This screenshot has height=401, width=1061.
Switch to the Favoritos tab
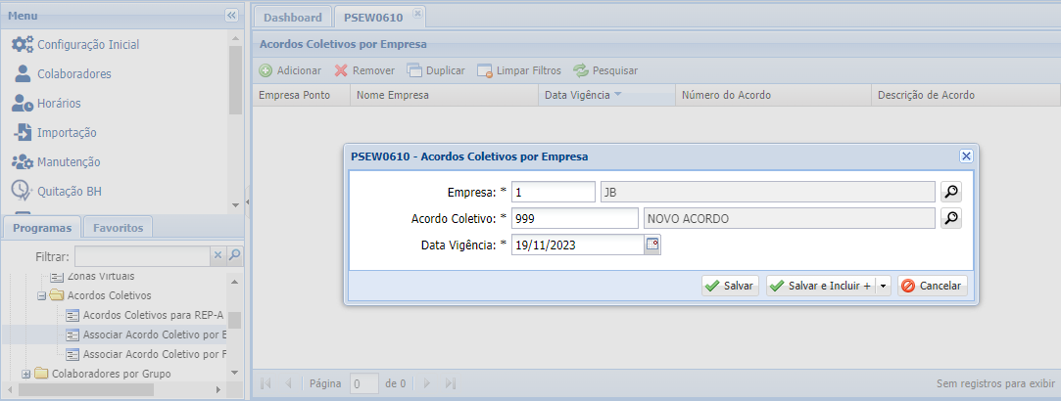click(x=118, y=228)
